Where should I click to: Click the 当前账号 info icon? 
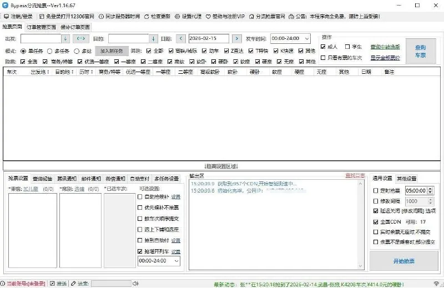point(3,284)
